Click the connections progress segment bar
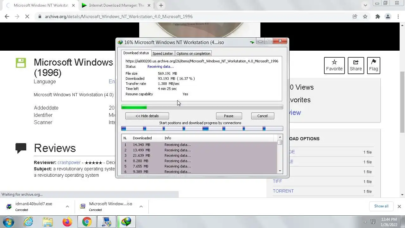This screenshot has height=228, width=405. (202, 128)
